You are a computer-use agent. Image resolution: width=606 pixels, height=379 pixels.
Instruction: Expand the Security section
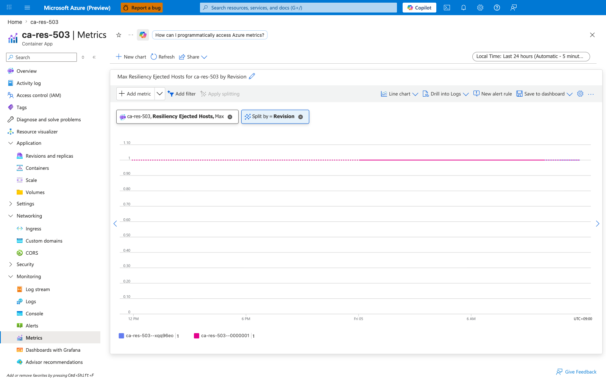click(x=11, y=264)
